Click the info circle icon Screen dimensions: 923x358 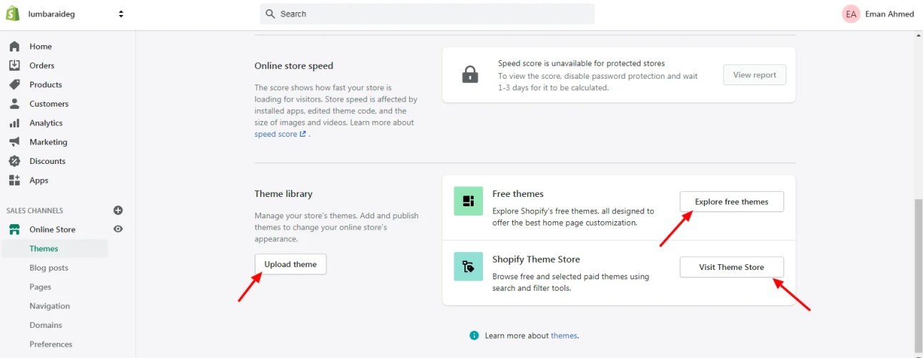474,335
